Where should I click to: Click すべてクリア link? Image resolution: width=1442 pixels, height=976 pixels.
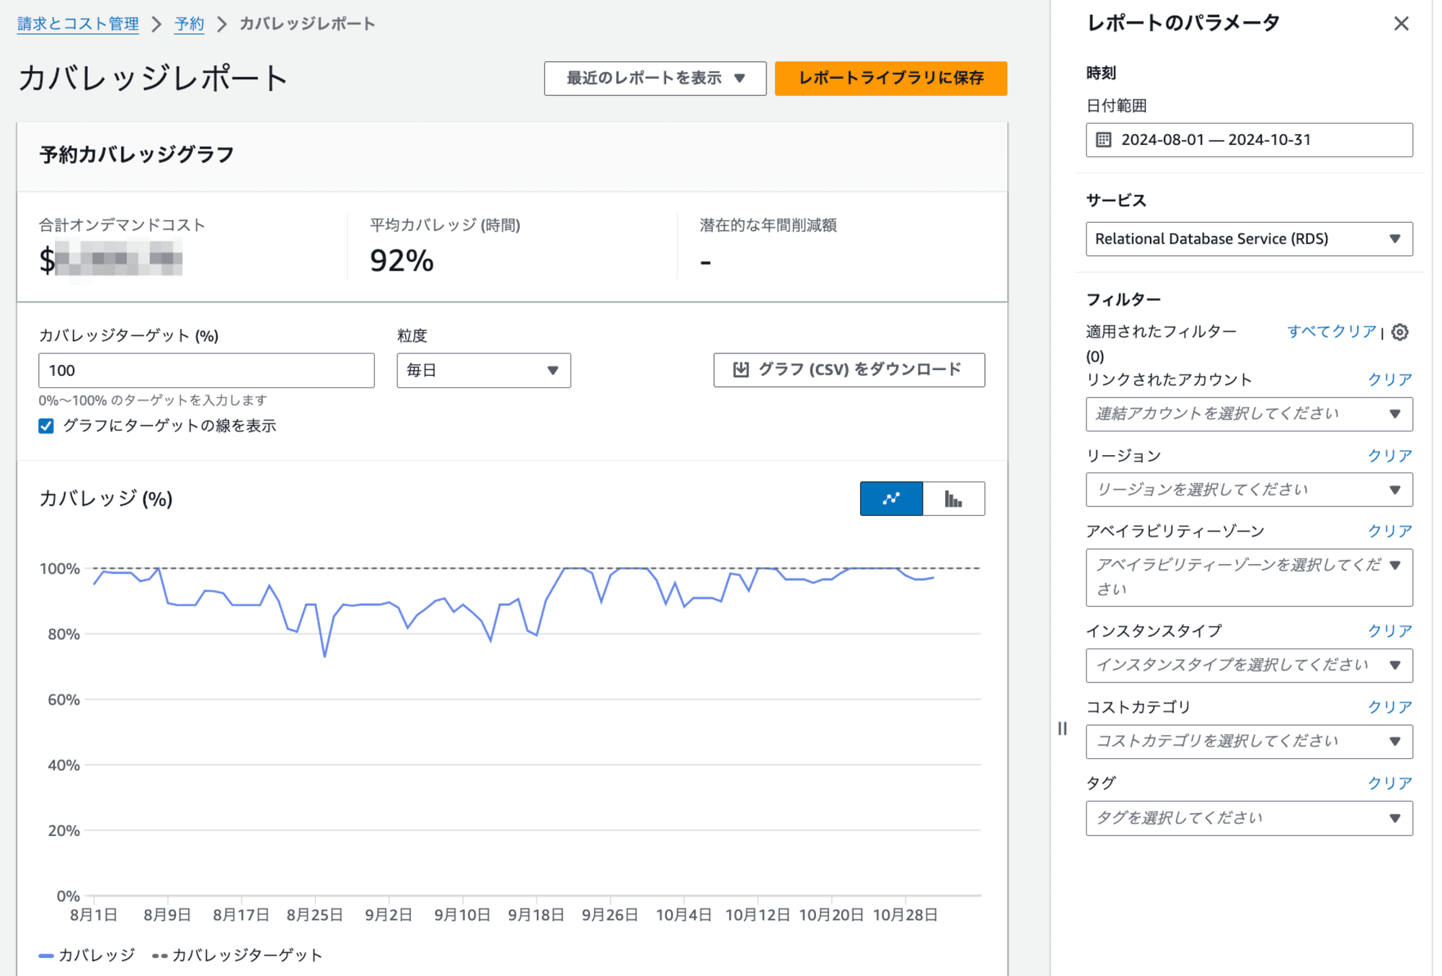tap(1332, 331)
